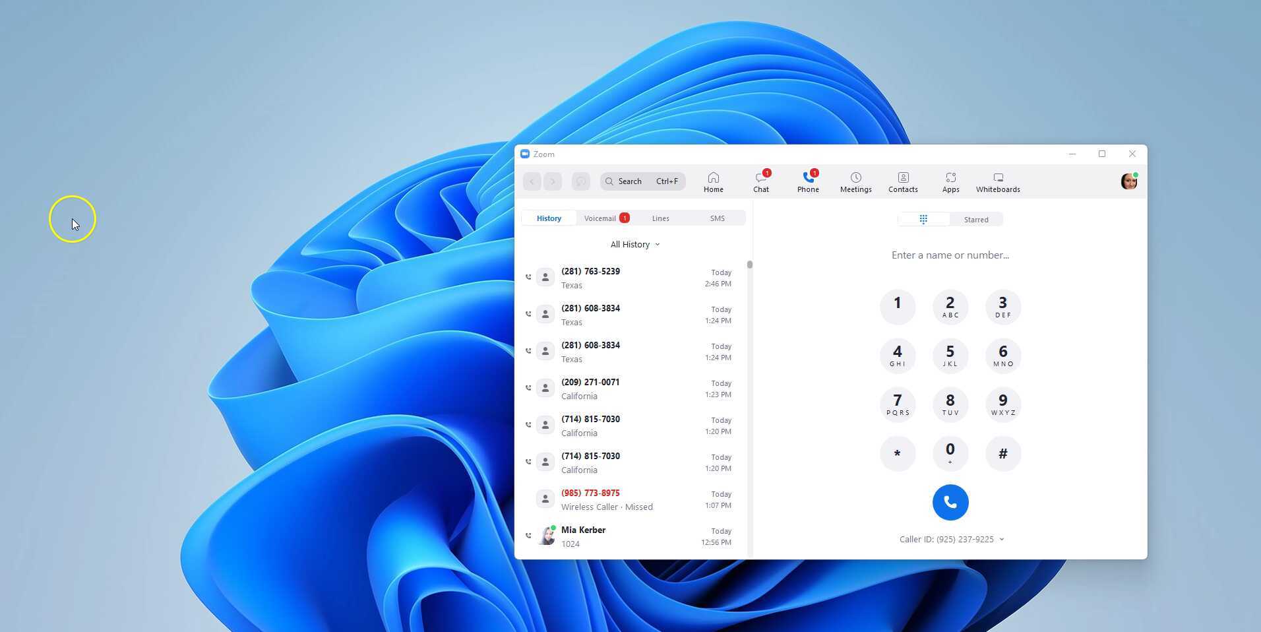This screenshot has width=1261, height=632.
Task: Click the history list scrollbar
Action: 749,264
